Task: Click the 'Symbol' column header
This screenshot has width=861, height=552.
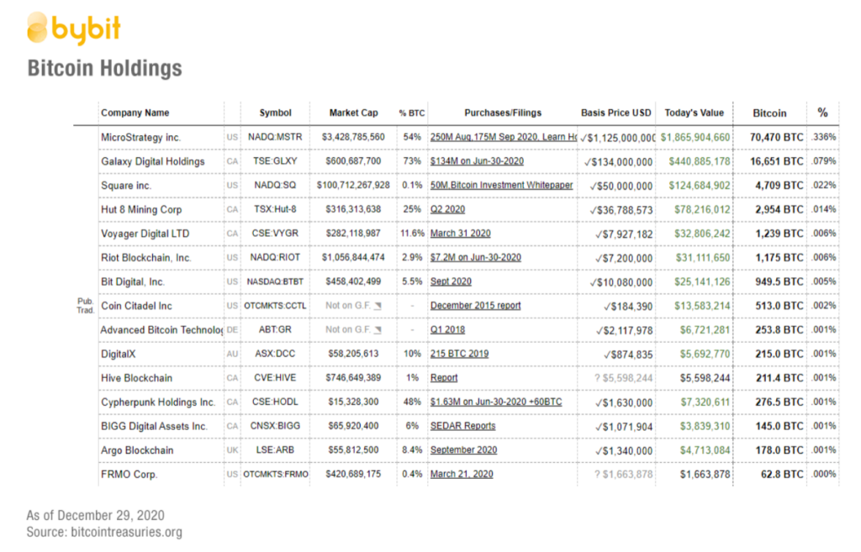Action: [x=275, y=113]
